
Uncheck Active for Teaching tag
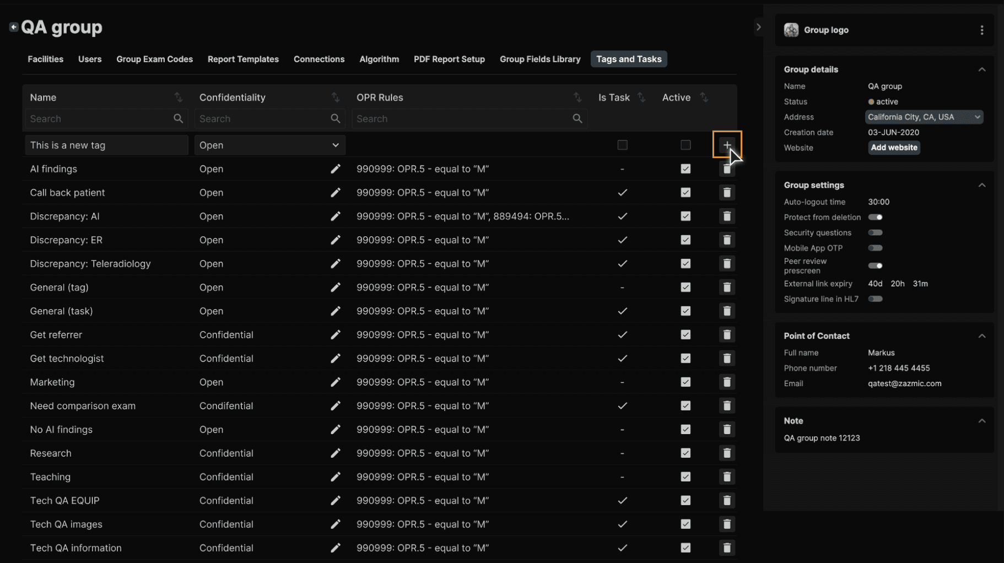click(x=685, y=477)
